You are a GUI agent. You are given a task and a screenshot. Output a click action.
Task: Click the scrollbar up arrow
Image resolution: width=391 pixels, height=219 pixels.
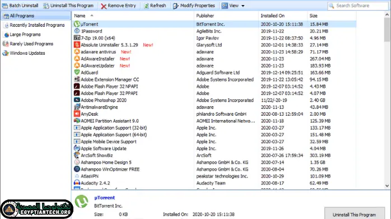click(x=387, y=15)
